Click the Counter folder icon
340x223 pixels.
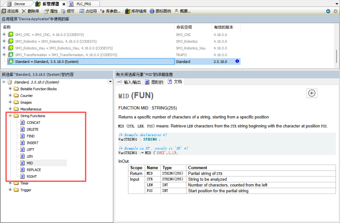click(x=16, y=95)
